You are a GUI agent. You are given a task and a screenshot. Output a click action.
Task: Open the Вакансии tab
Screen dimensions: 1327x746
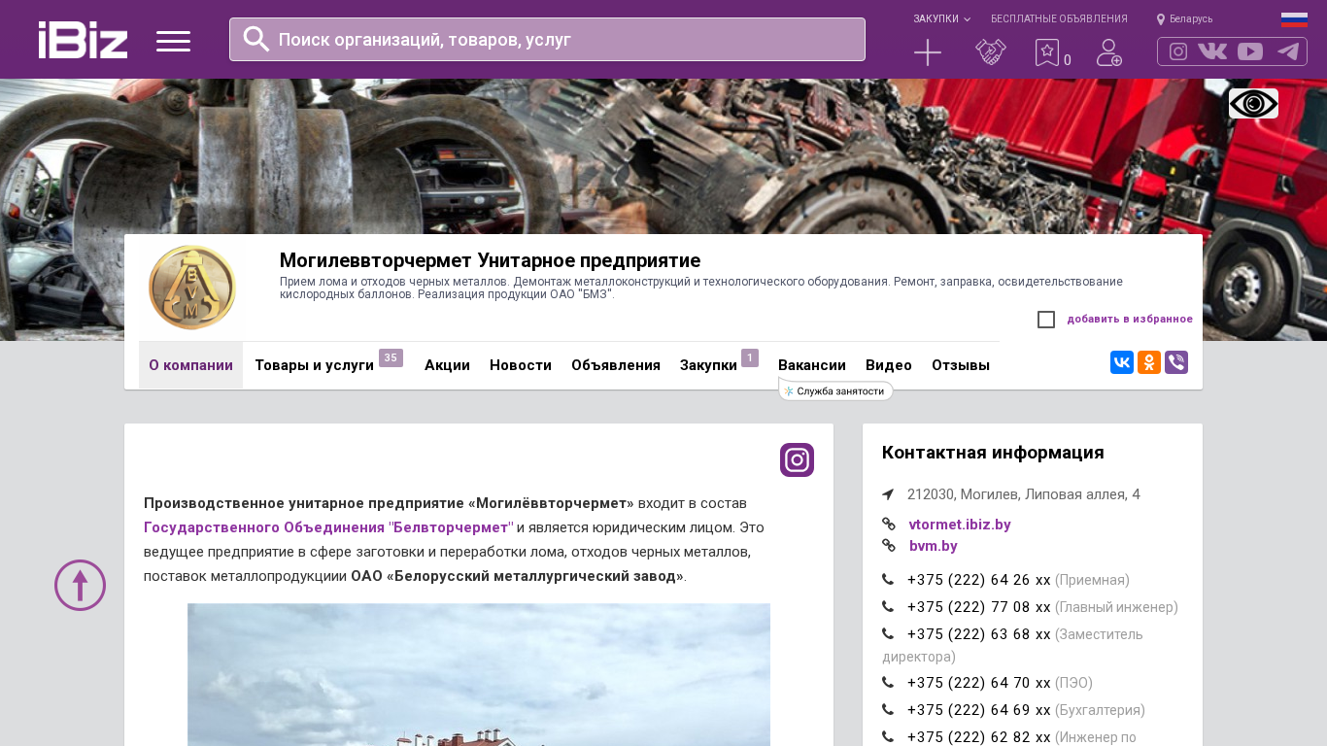click(x=812, y=365)
